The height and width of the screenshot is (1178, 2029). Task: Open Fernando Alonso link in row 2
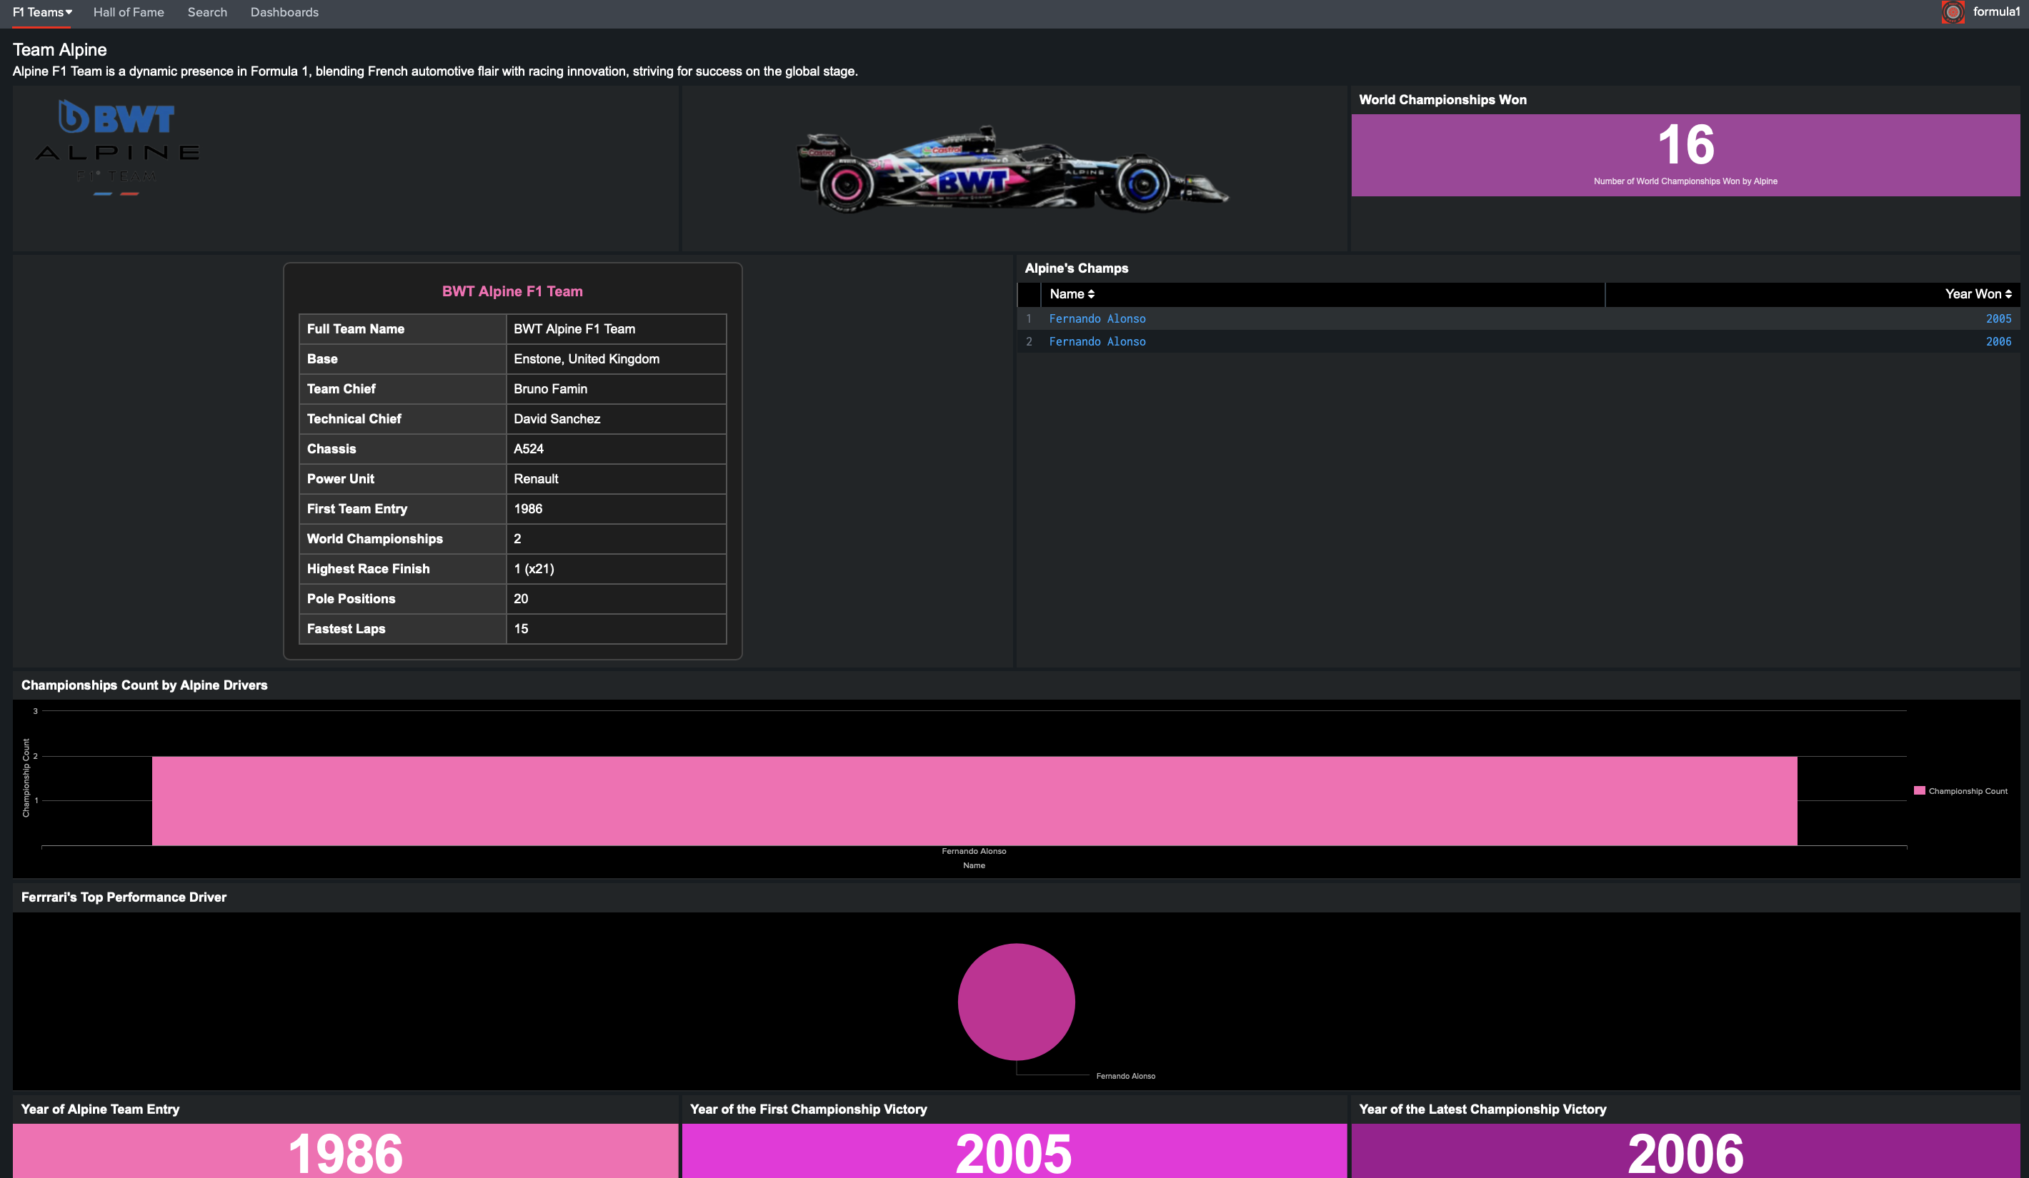1097,342
